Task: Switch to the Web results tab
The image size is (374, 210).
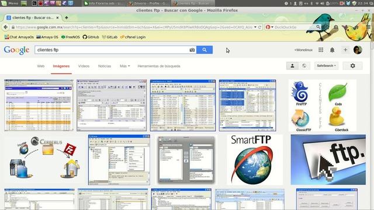Action: 41,66
